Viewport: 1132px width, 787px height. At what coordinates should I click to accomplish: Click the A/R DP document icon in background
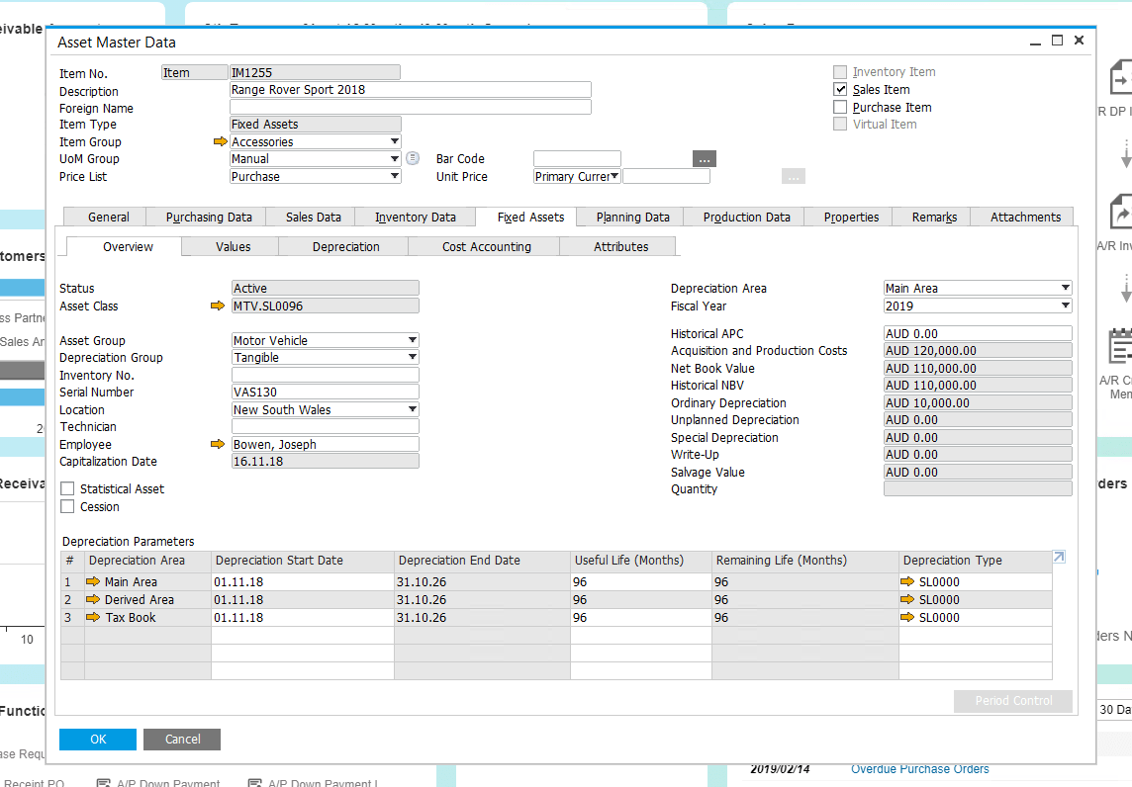(x=1120, y=77)
